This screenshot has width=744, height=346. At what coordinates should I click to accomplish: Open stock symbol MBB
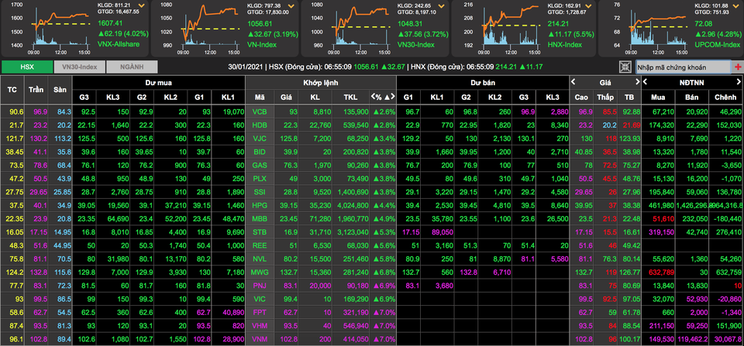(x=259, y=219)
